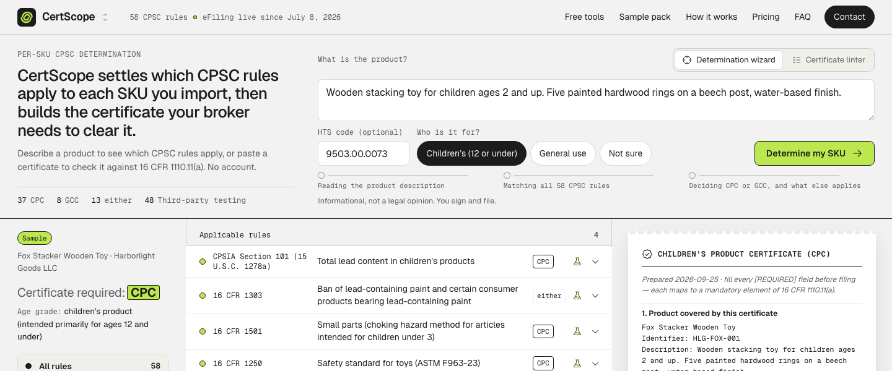Click the flask icon for 16 CFR 1501
The image size is (892, 371).
[577, 331]
